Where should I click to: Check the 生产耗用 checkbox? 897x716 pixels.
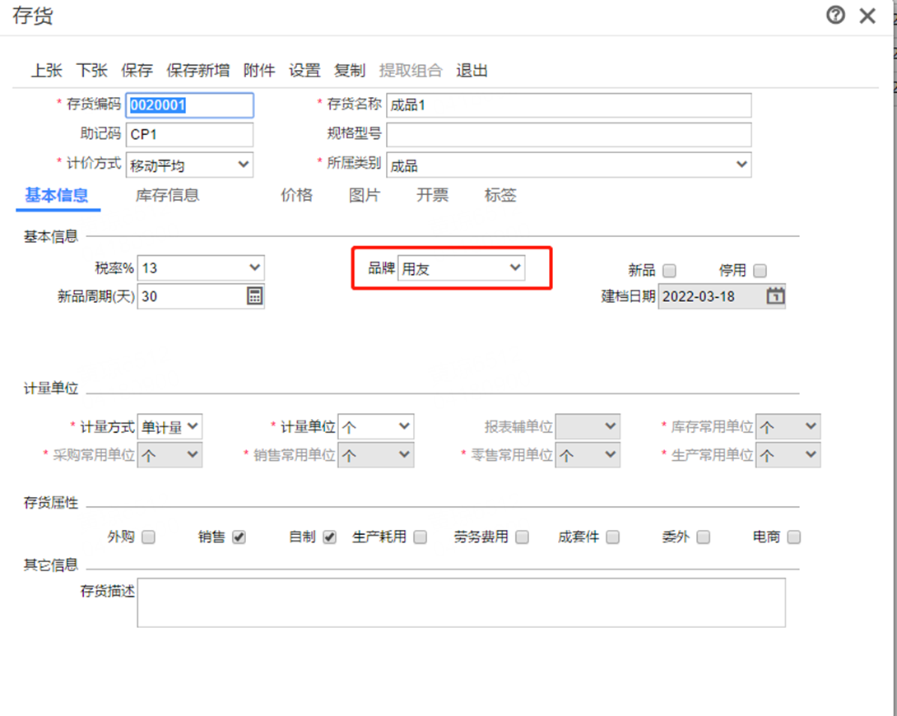[x=421, y=537]
